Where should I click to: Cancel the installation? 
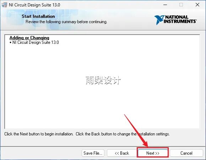click(186, 153)
